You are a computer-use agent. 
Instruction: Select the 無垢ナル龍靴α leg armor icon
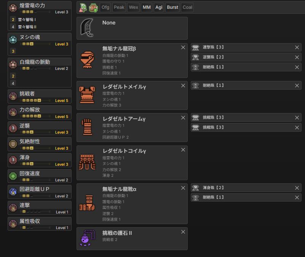click(87, 204)
